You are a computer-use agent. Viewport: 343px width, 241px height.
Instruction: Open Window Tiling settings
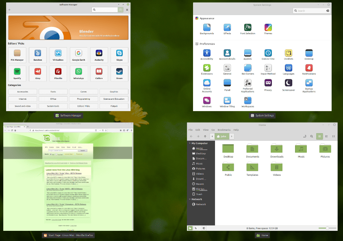point(227,102)
